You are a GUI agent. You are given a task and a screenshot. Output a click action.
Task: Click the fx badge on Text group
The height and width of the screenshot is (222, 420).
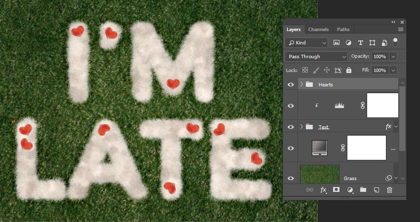point(388,127)
